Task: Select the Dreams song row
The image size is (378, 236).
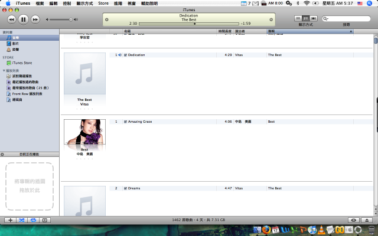Action: (241, 188)
